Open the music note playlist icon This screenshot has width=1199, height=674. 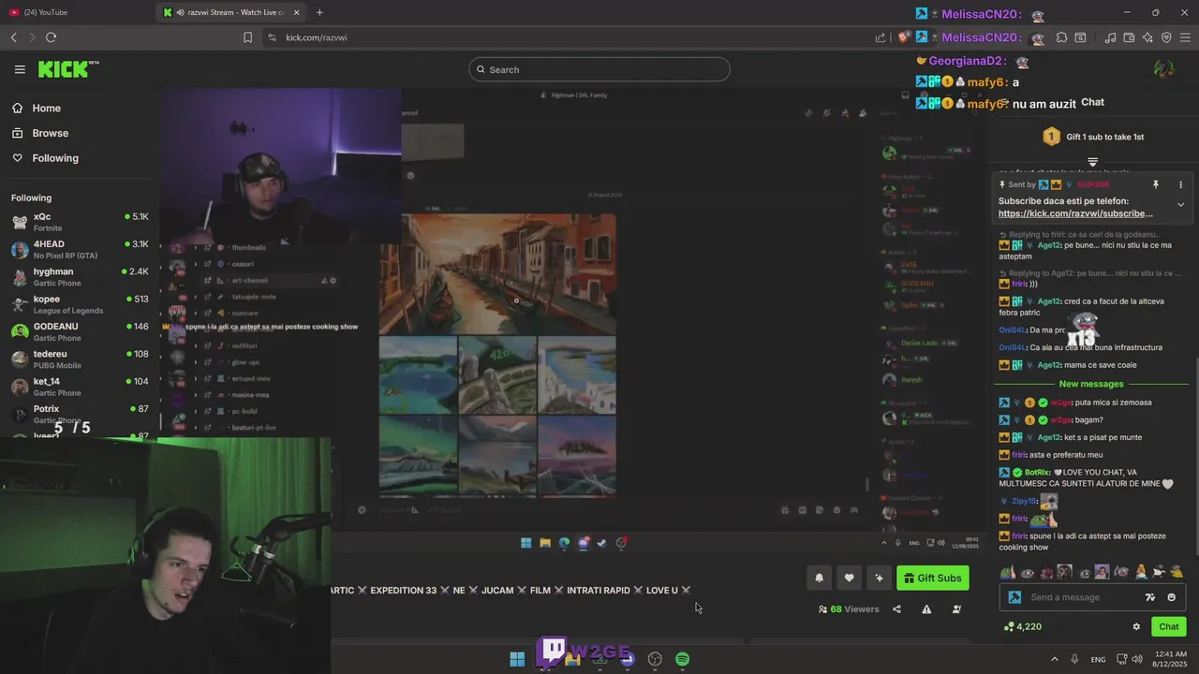1110,37
